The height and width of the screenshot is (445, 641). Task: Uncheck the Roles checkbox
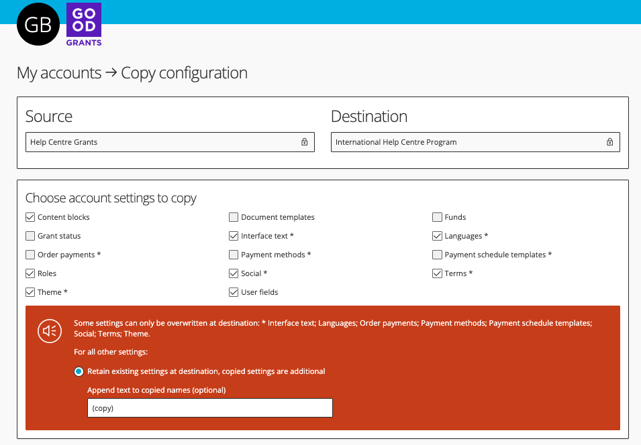tap(30, 273)
